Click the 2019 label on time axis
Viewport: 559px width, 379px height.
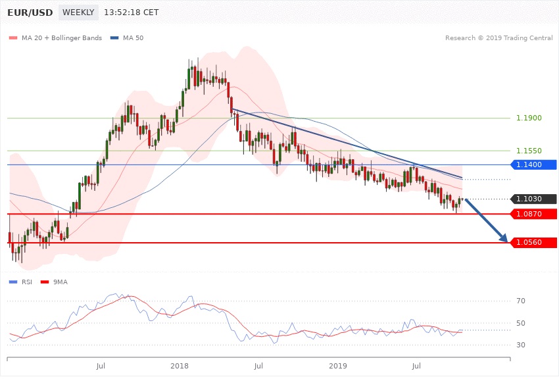coord(338,365)
